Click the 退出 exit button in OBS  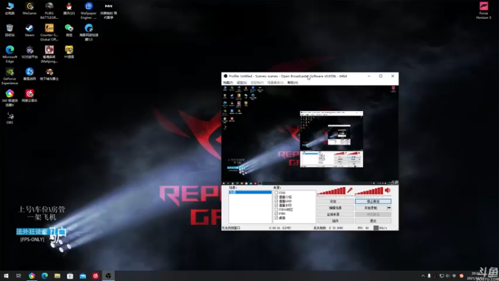click(373, 221)
